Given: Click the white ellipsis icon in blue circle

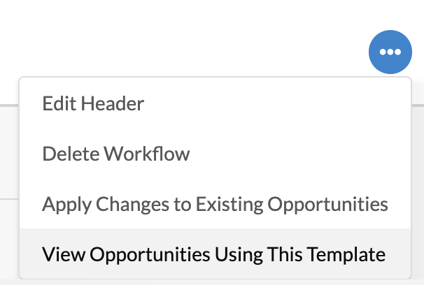Looking at the screenshot, I should (x=390, y=52).
